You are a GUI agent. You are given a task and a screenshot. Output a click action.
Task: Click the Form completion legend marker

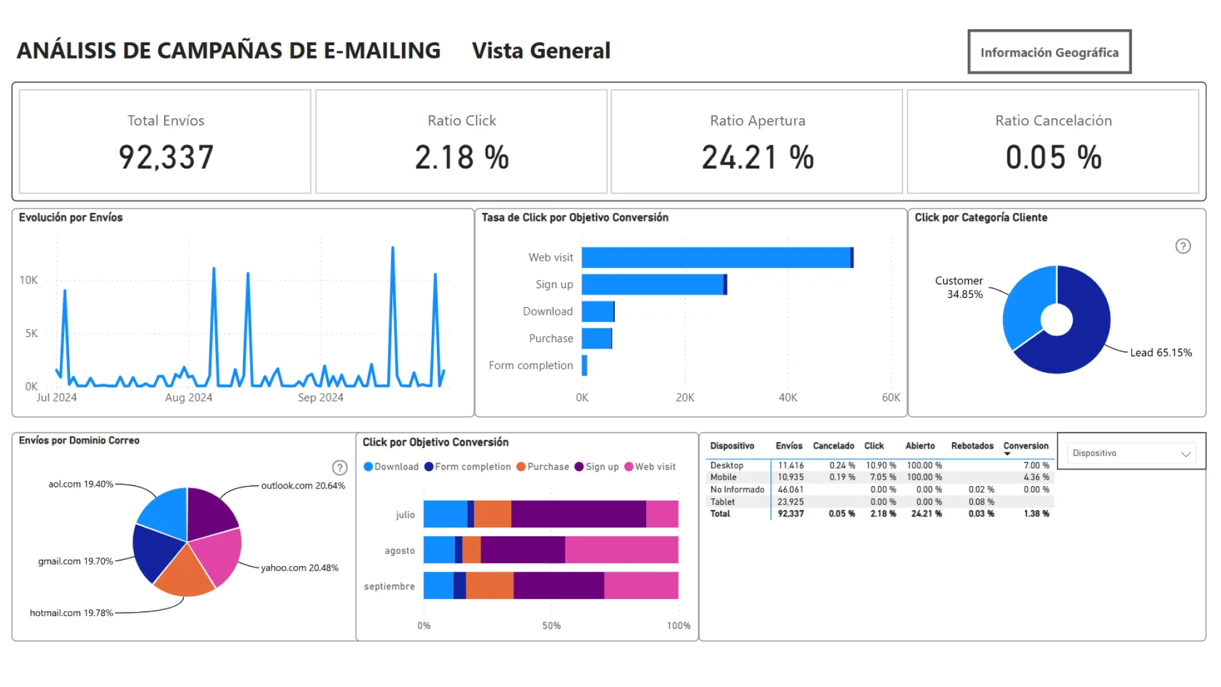(x=429, y=467)
